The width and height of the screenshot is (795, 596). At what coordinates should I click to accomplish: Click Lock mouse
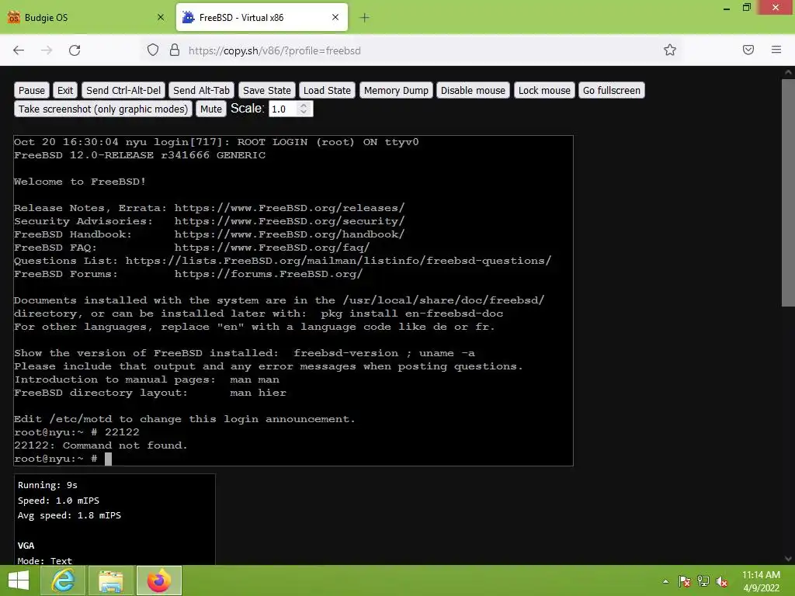(x=544, y=90)
